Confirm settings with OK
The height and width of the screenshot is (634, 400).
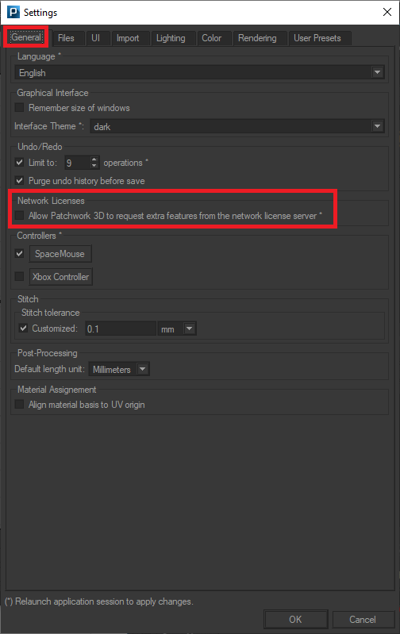[x=296, y=620]
